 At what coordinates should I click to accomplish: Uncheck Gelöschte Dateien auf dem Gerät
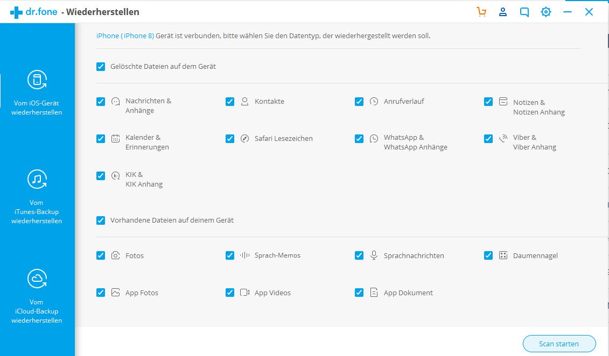click(101, 67)
